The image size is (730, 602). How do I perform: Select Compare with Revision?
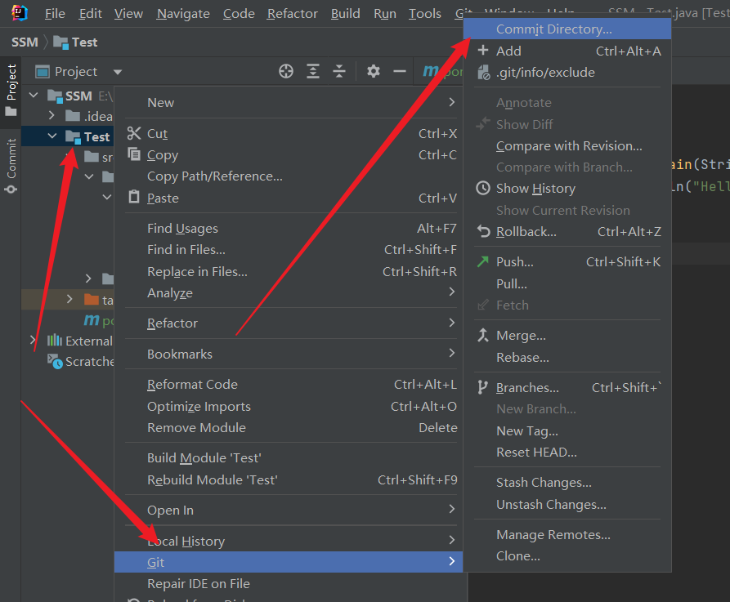click(569, 145)
